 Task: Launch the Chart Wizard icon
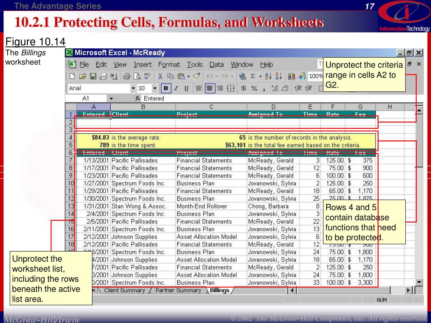(291, 77)
